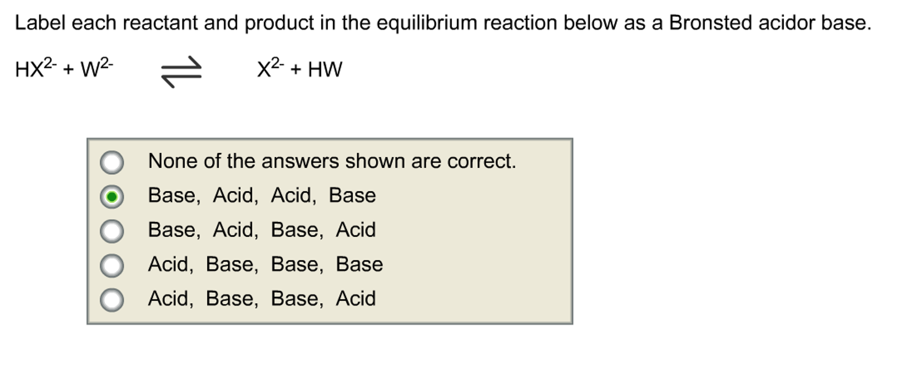Viewport: 912px width, 369px height.
Task: Click the plus sign between HX2- and W2-
Action: (x=68, y=70)
